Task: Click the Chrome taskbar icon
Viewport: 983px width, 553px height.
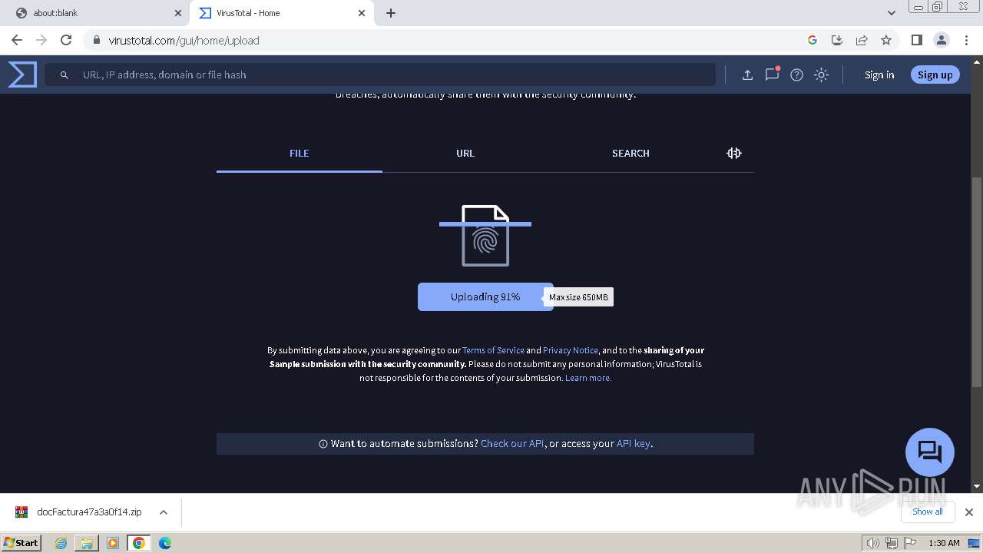Action: tap(139, 543)
